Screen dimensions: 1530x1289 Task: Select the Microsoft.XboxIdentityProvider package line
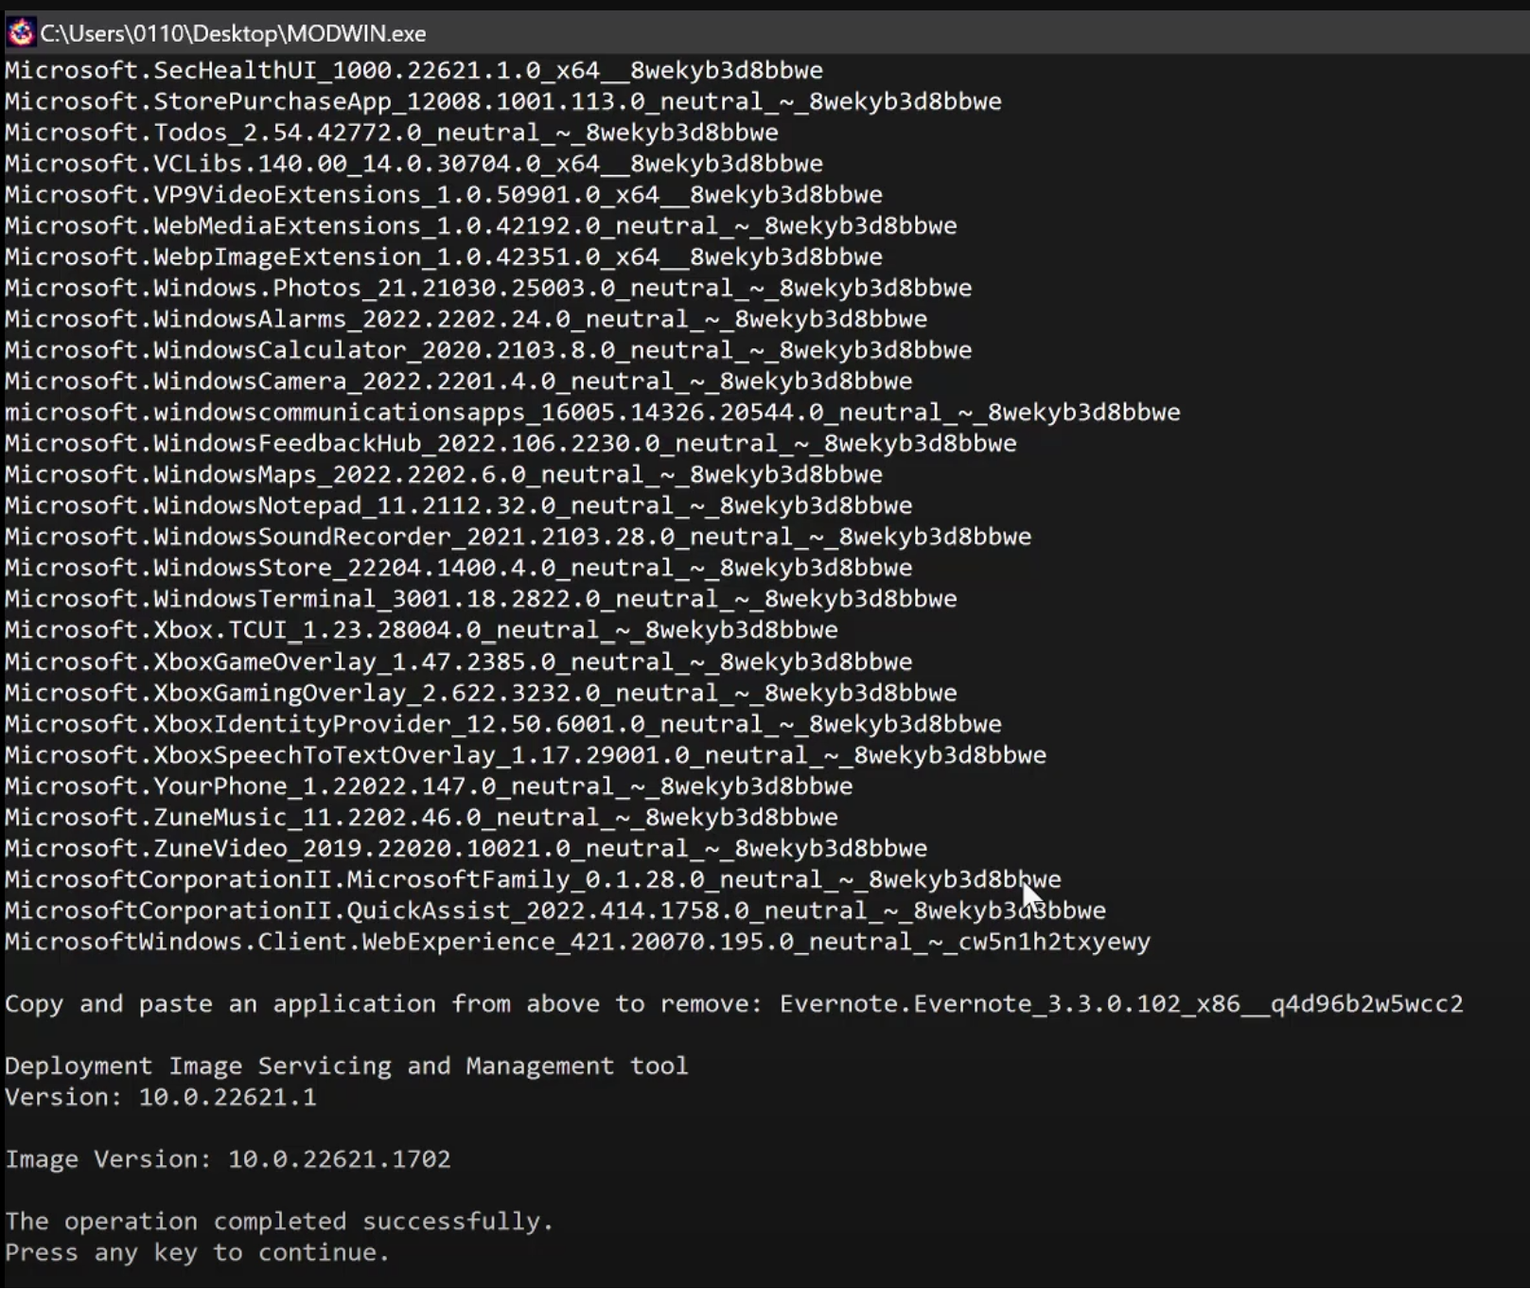pos(502,724)
